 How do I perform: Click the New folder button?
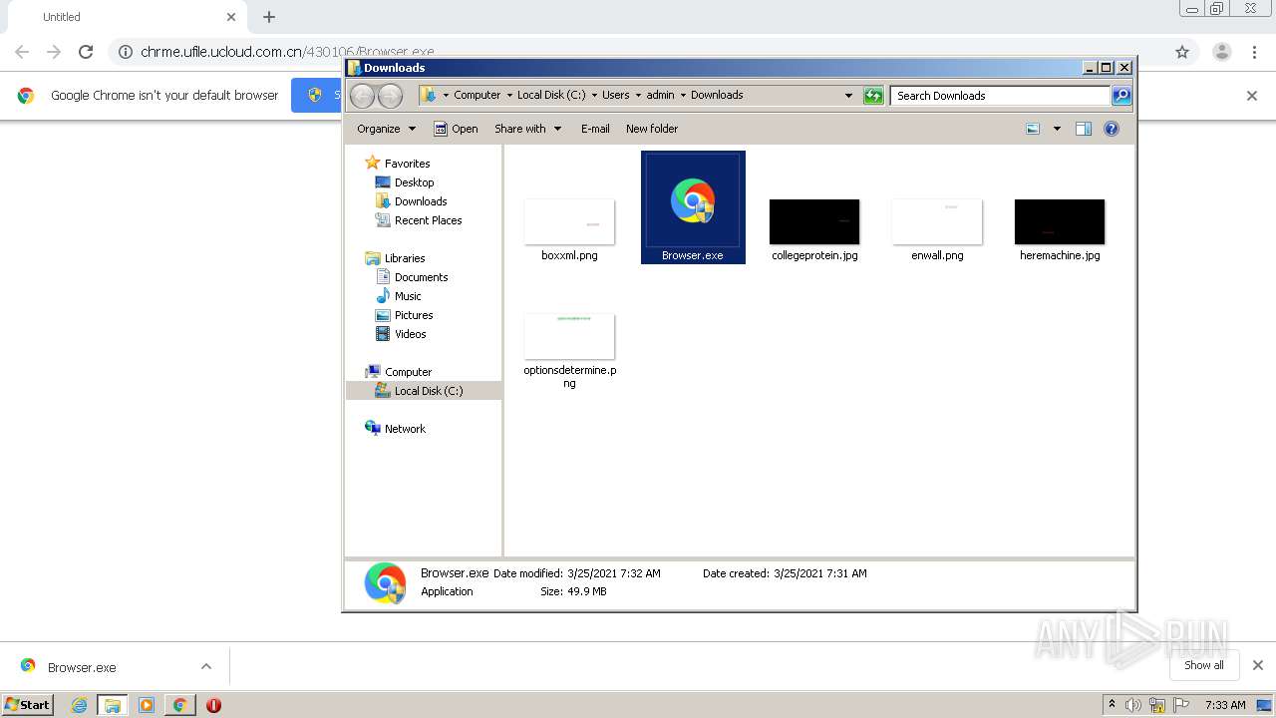click(x=652, y=129)
